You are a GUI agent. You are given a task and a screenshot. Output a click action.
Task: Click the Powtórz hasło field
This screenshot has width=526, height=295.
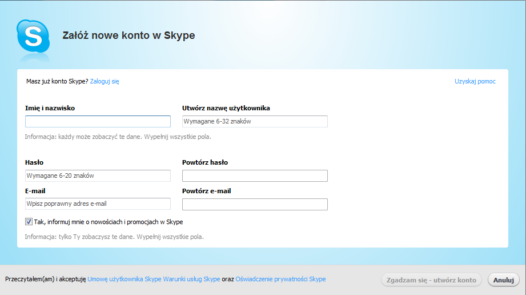pyautogui.click(x=255, y=176)
